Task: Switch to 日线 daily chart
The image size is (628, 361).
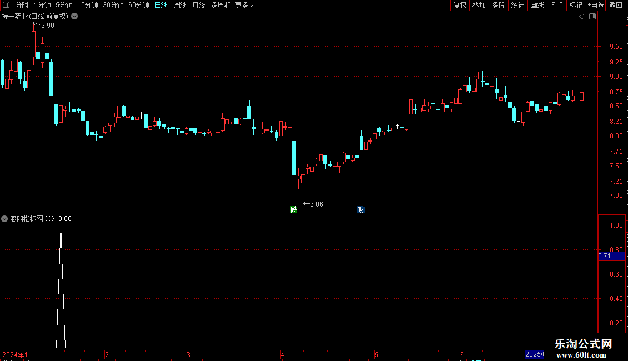Action: (x=161, y=5)
